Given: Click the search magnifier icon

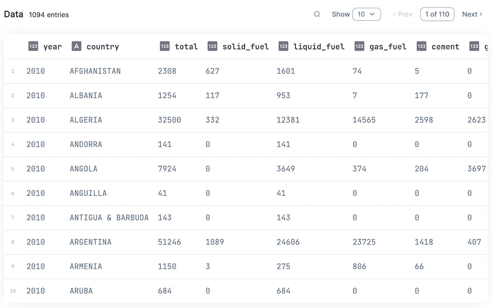Looking at the screenshot, I should coord(317,14).
